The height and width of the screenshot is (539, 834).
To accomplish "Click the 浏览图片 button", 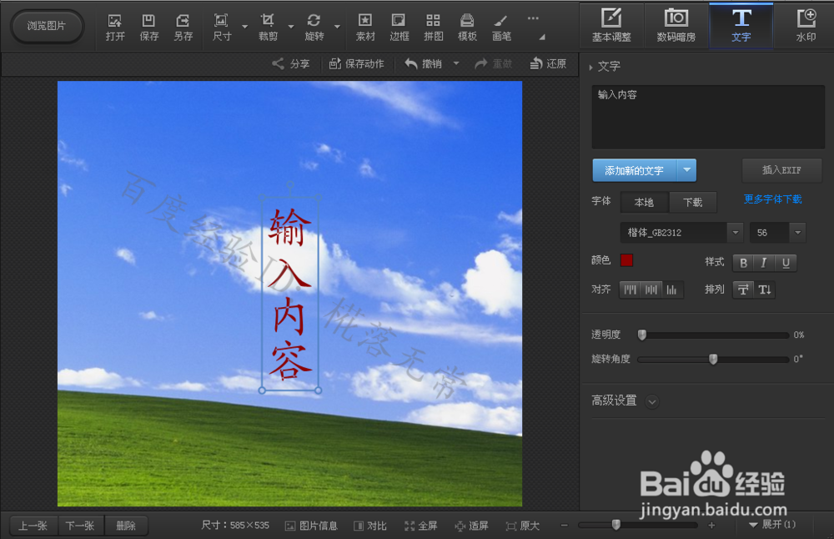I will tap(47, 26).
